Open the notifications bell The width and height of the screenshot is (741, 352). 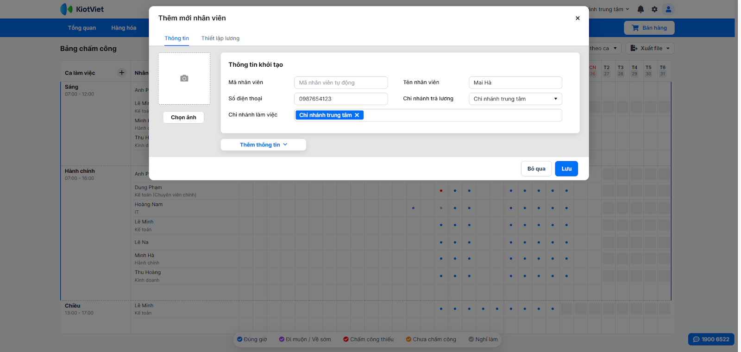click(x=641, y=9)
